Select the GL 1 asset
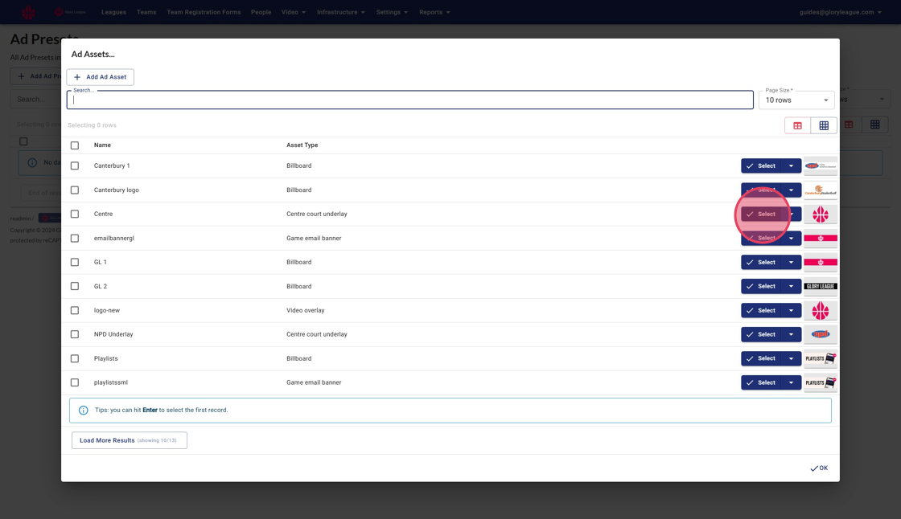Image resolution: width=901 pixels, height=519 pixels. click(x=761, y=263)
